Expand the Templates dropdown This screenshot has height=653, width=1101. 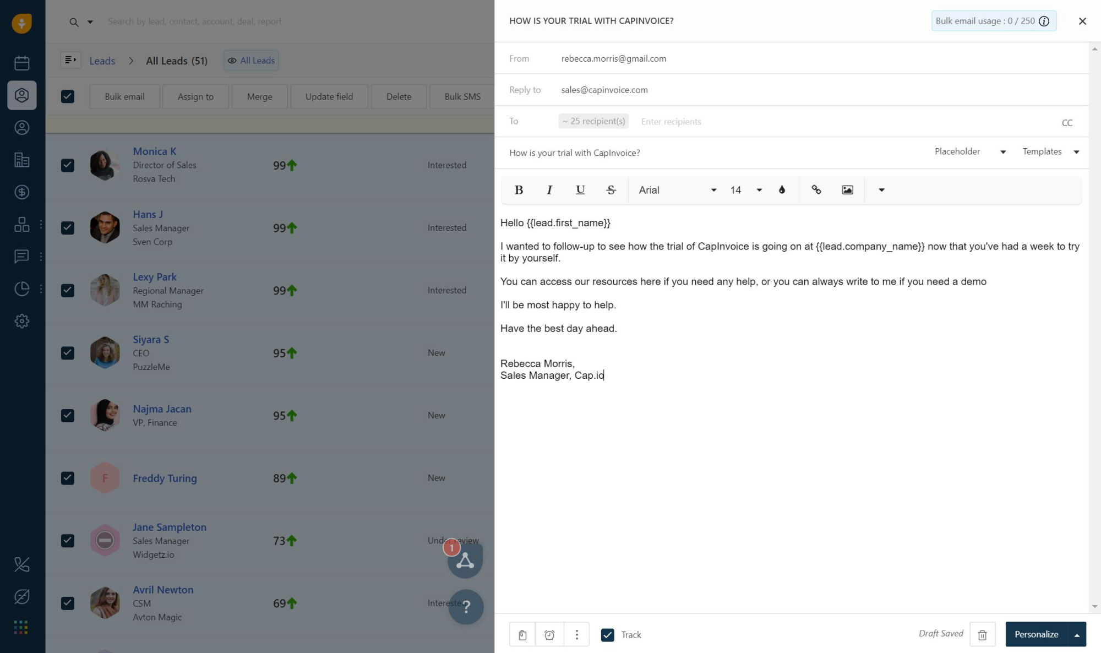(1050, 151)
